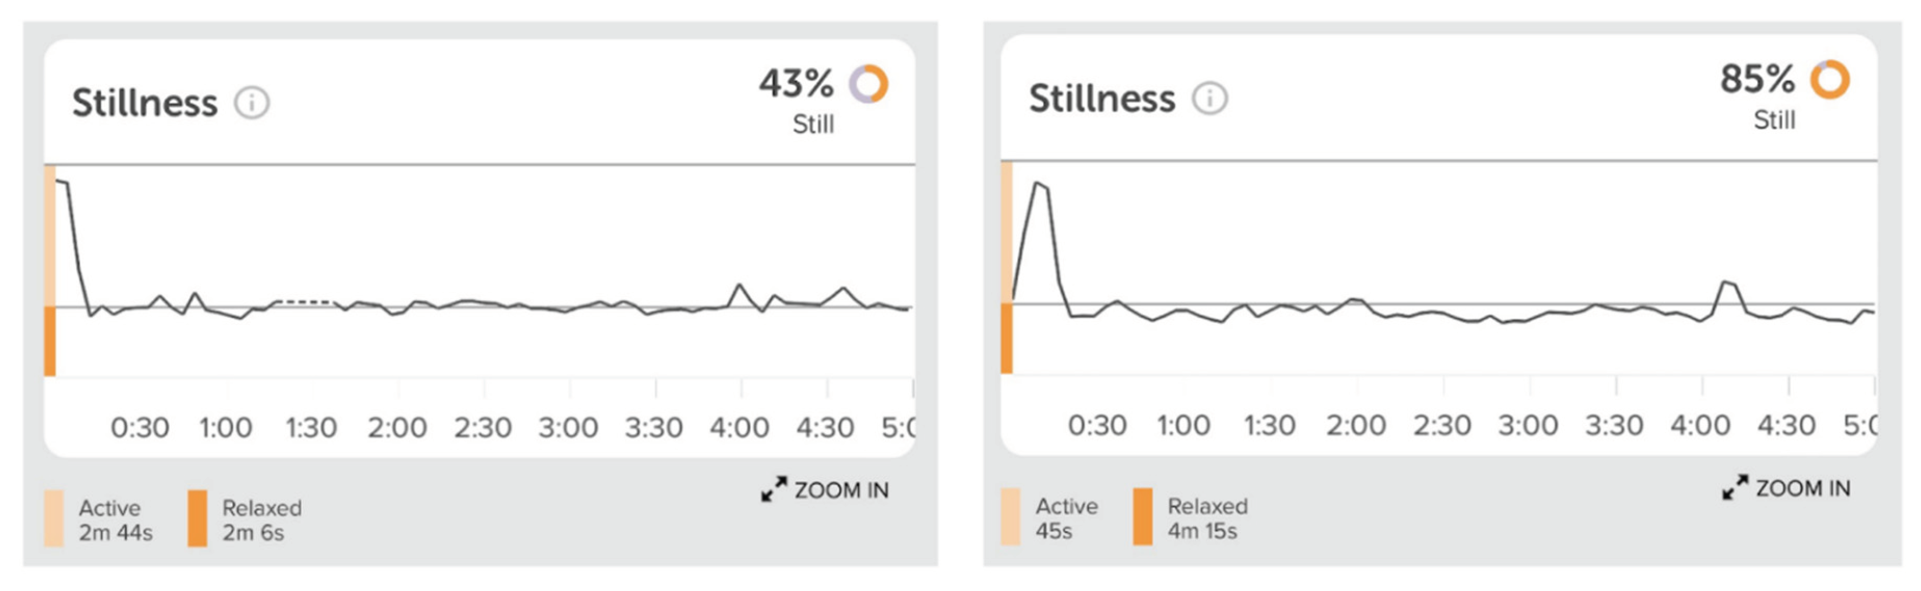Screen dimensions: 1921x591
Task: Click the info icon beside right Stillness title
Action: (1209, 98)
